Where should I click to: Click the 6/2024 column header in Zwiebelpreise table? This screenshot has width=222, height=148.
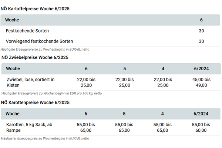pyautogui.click(x=202, y=69)
